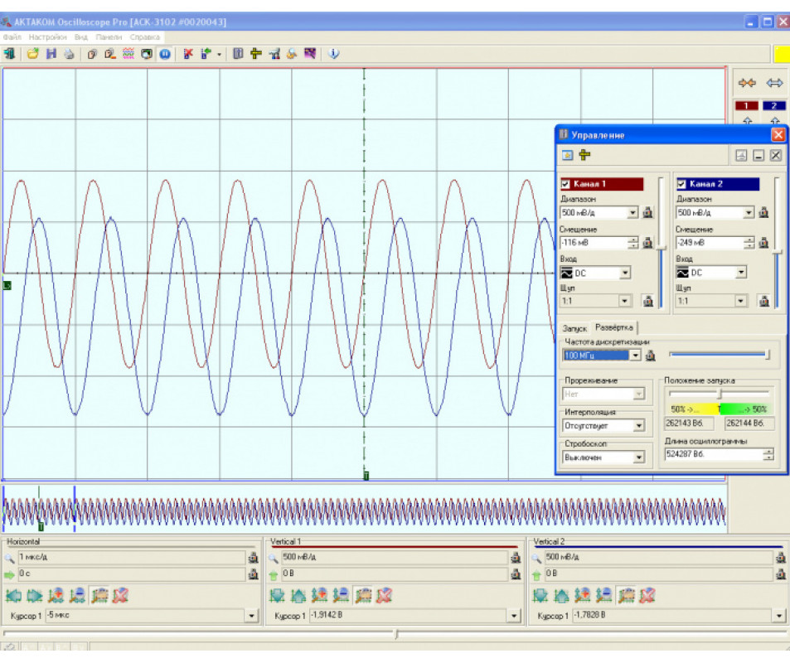Click Horizontal zoom out magnifier icon
The width and height of the screenshot is (790, 663).
pyautogui.click(x=77, y=596)
